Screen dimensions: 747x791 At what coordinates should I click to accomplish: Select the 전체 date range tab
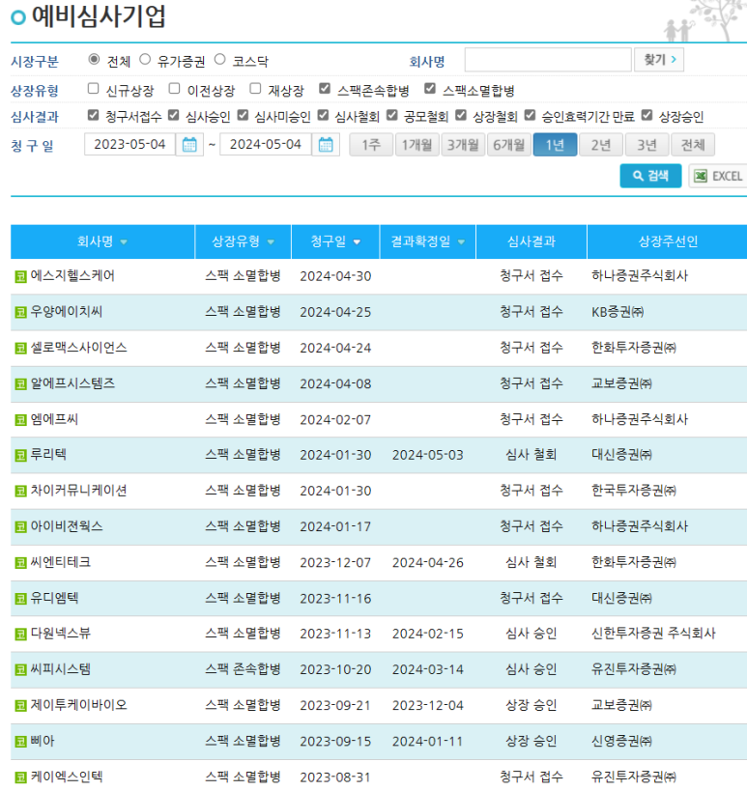[x=693, y=145]
